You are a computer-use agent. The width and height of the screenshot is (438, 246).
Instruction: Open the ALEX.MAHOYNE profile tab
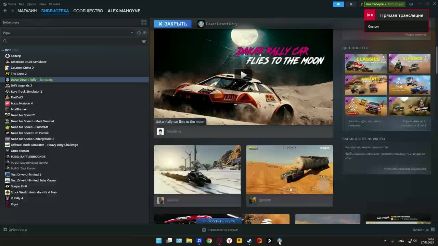pyautogui.click(x=124, y=11)
